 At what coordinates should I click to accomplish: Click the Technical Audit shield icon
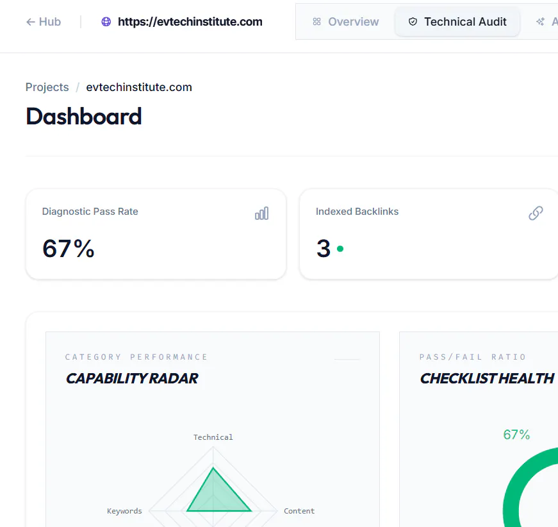[413, 22]
